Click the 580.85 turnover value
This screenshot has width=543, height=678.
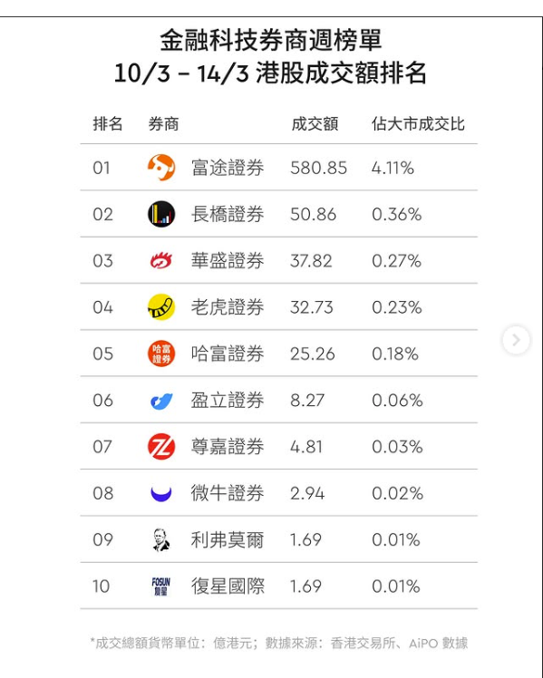318,168
